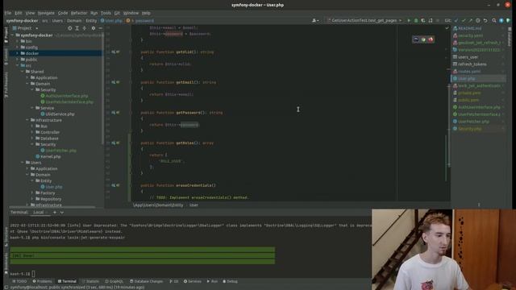Image resolution: width=516 pixels, height=290 pixels.
Task: Click the Git push arrow icon
Action: coord(471,20)
